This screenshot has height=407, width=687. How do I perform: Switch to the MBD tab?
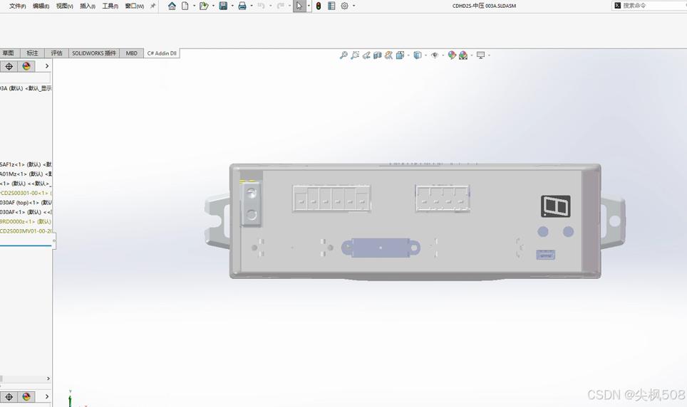point(131,53)
